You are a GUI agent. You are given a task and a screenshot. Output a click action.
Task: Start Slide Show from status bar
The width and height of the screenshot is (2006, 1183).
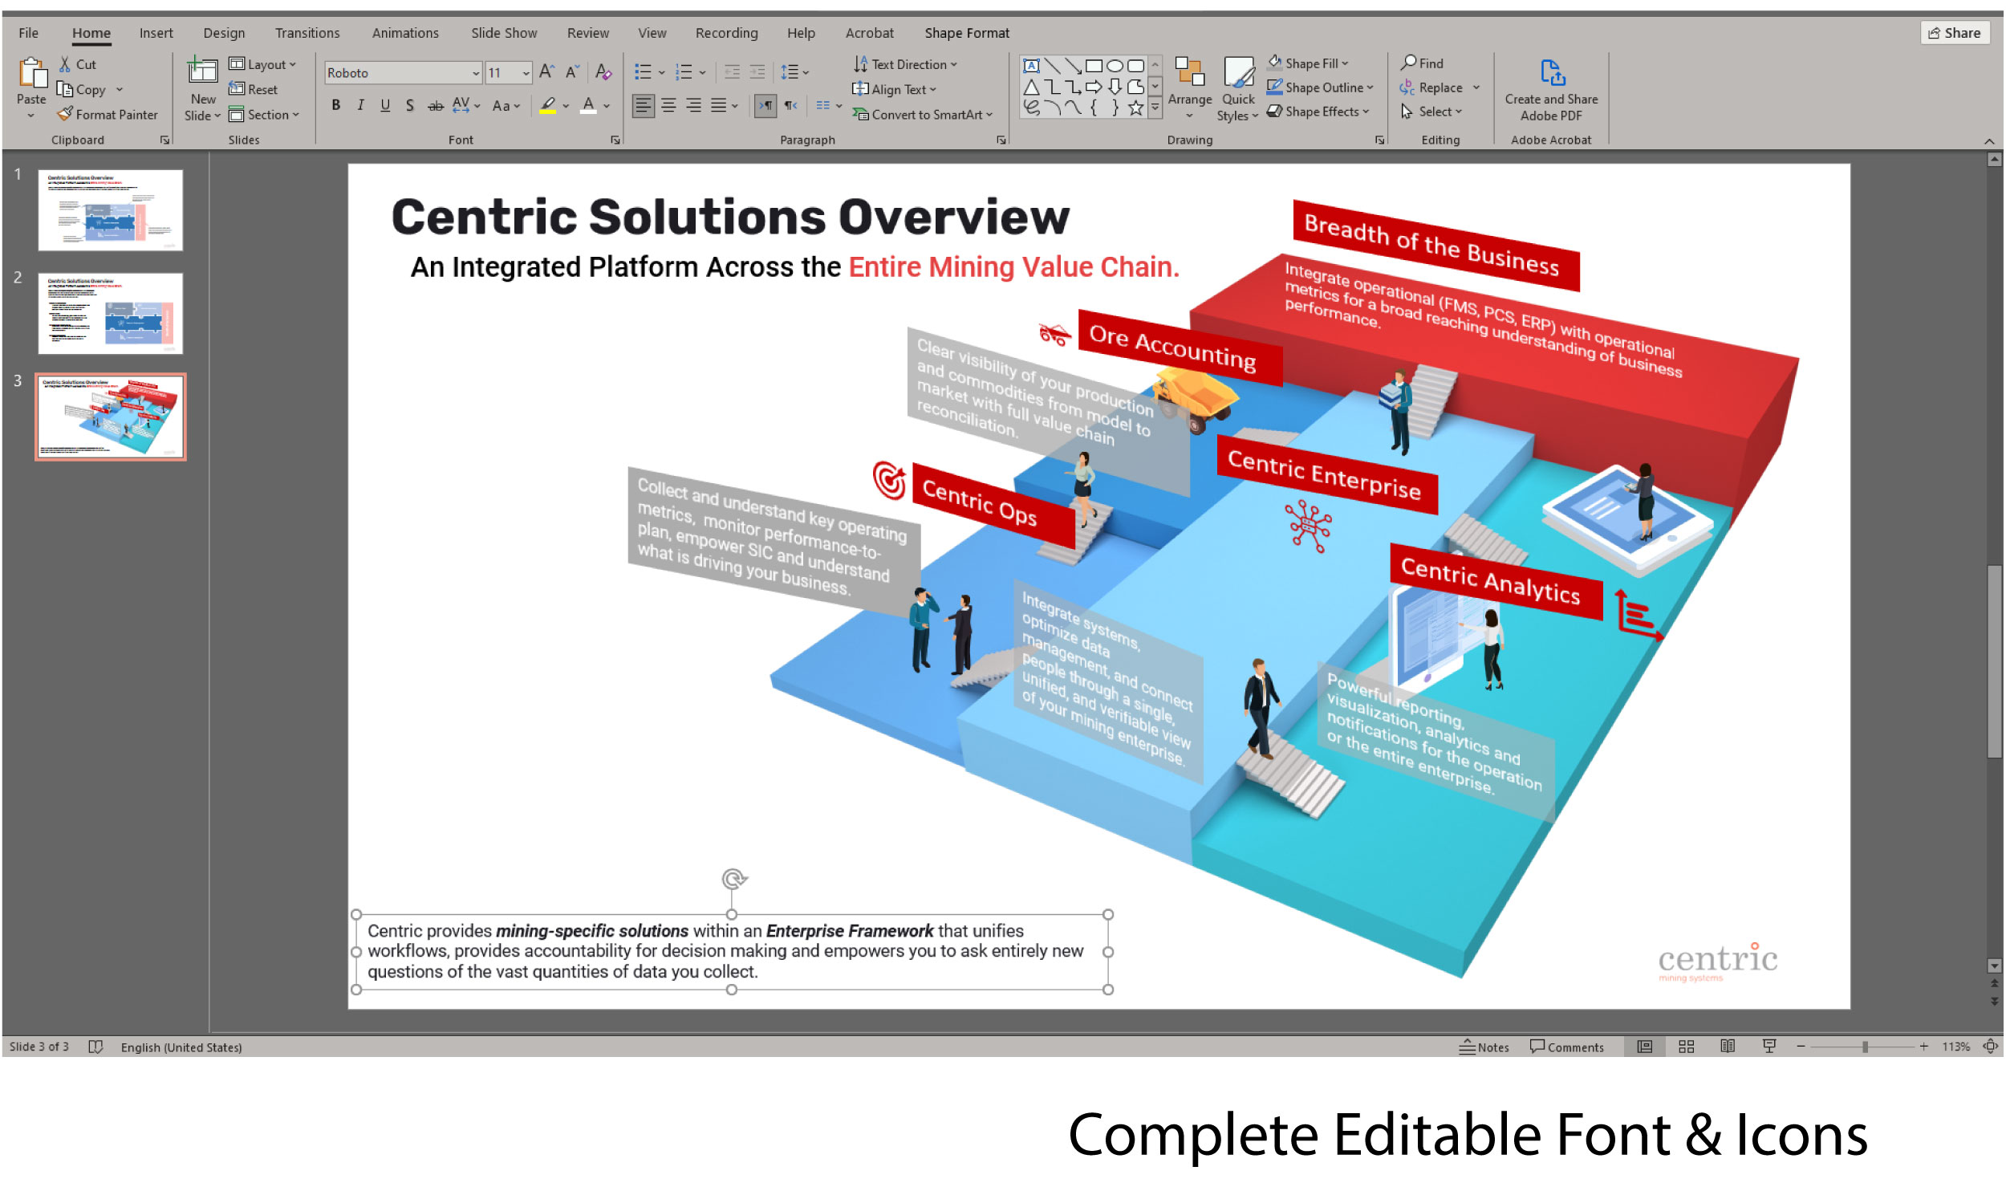[x=1769, y=1047]
